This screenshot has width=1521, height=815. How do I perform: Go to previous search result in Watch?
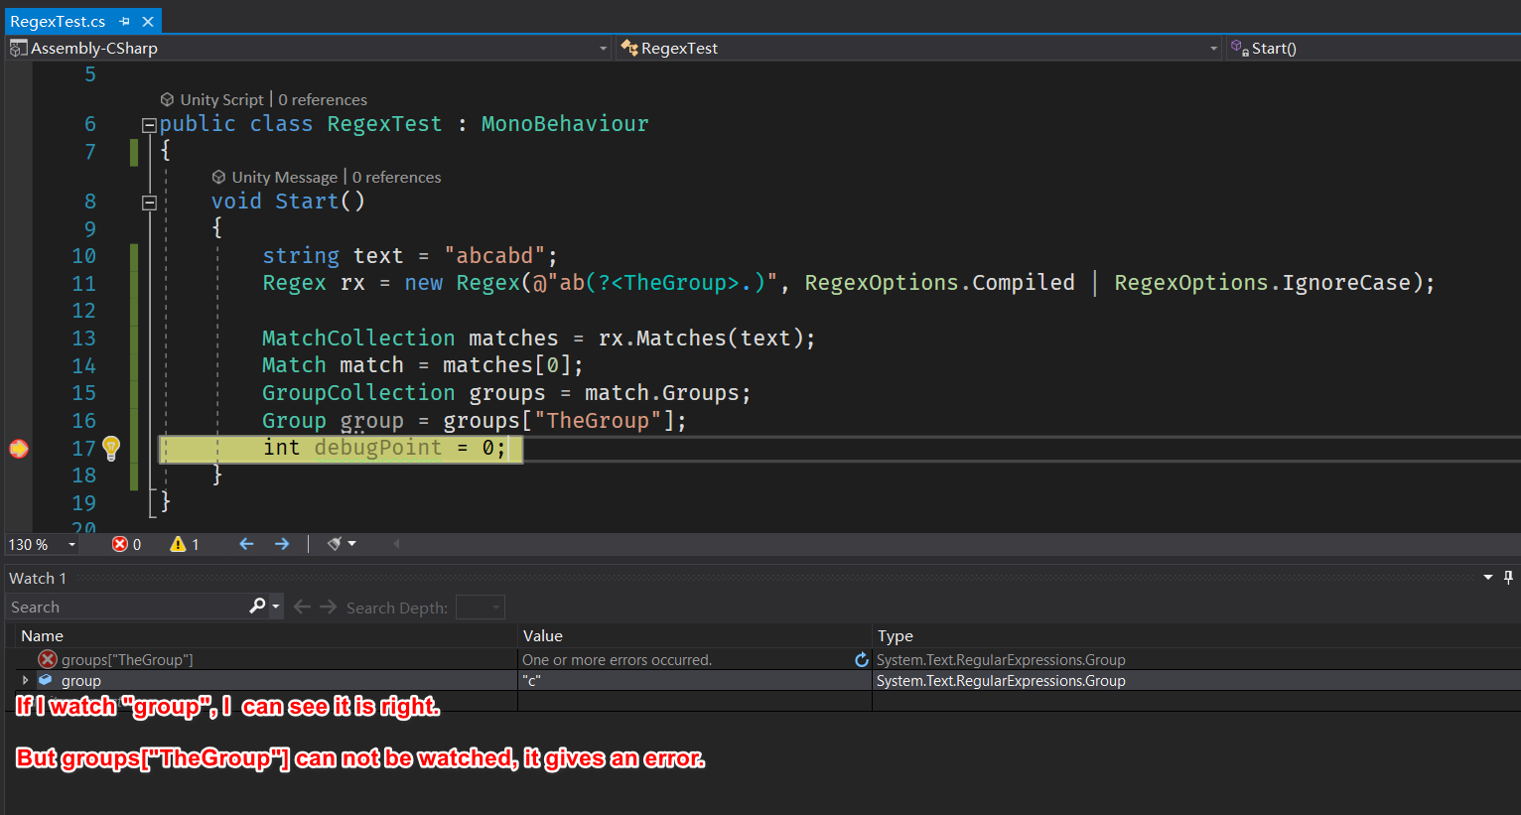303,607
